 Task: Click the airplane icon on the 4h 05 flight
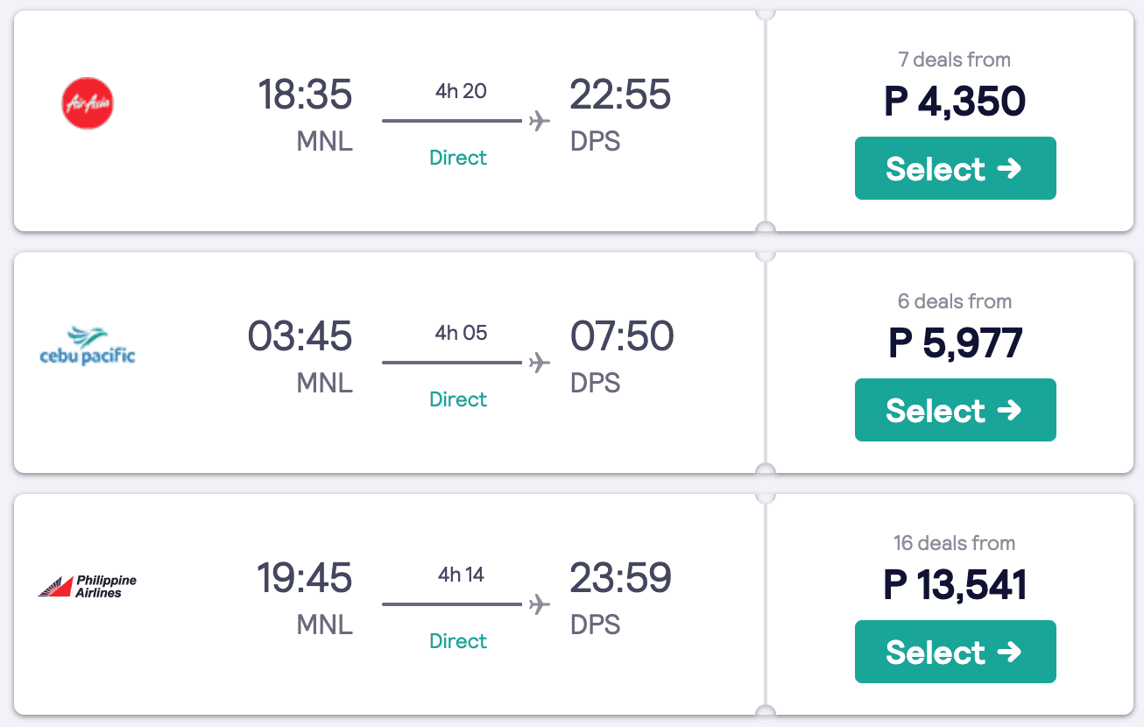[x=540, y=362]
